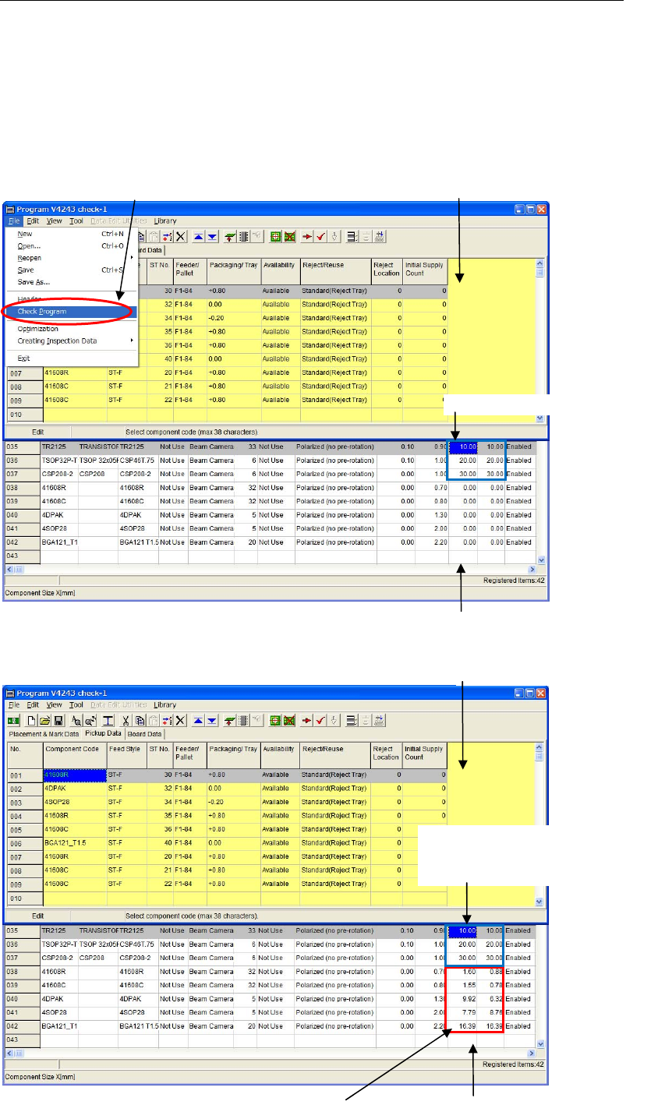672x1119 pixels.
Task: Bottom window: click the Reject/Reuse column header
Action: tap(336, 754)
